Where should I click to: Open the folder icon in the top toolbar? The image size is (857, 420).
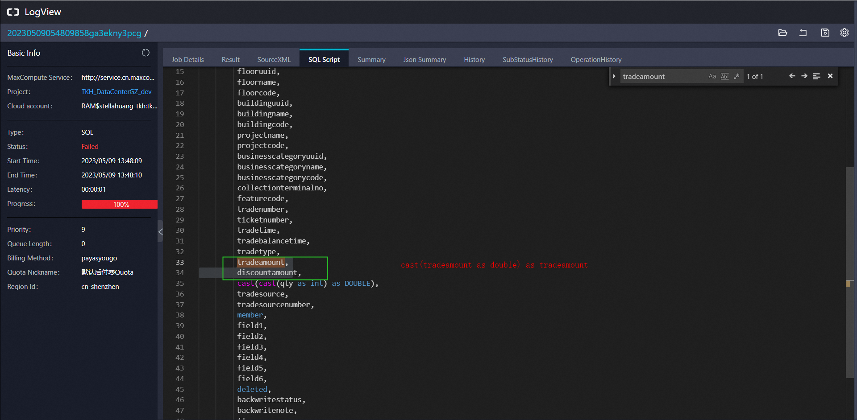pyautogui.click(x=782, y=33)
